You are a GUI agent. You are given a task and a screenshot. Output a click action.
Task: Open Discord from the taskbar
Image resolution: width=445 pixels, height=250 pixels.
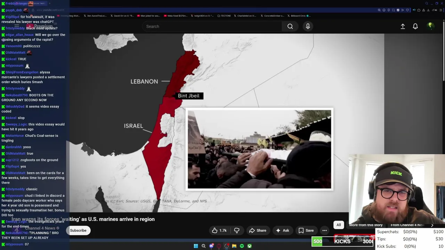211,246
